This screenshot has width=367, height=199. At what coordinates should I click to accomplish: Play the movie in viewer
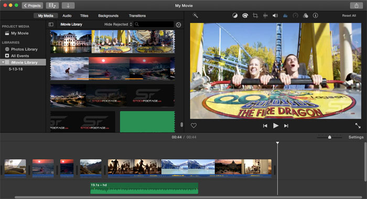[x=276, y=126]
